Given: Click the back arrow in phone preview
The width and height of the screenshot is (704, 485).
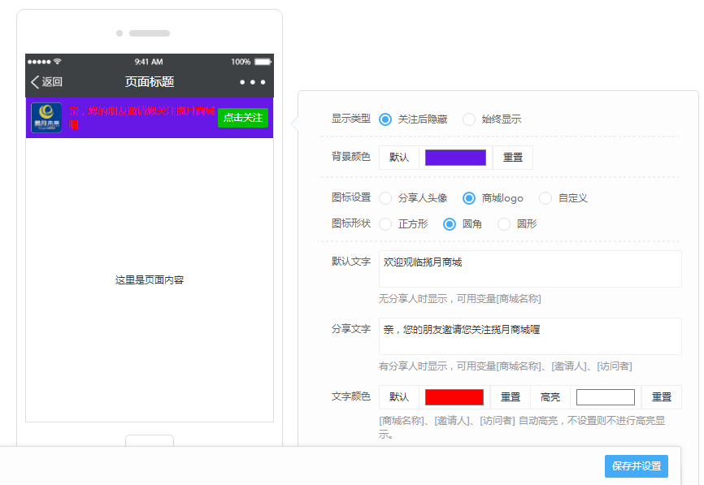Looking at the screenshot, I should tap(35, 82).
